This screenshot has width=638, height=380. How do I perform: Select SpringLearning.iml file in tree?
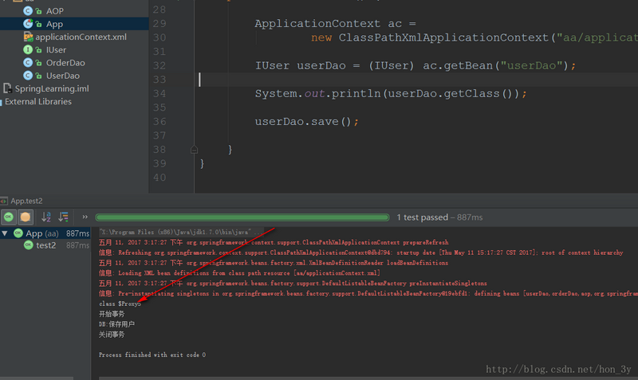[52, 88]
